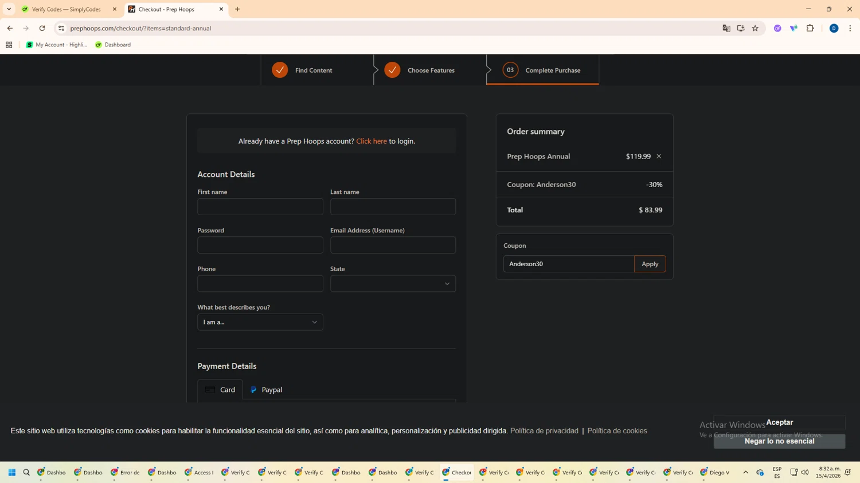Click Negar lo no esencial button
The image size is (860, 483).
coord(779,441)
